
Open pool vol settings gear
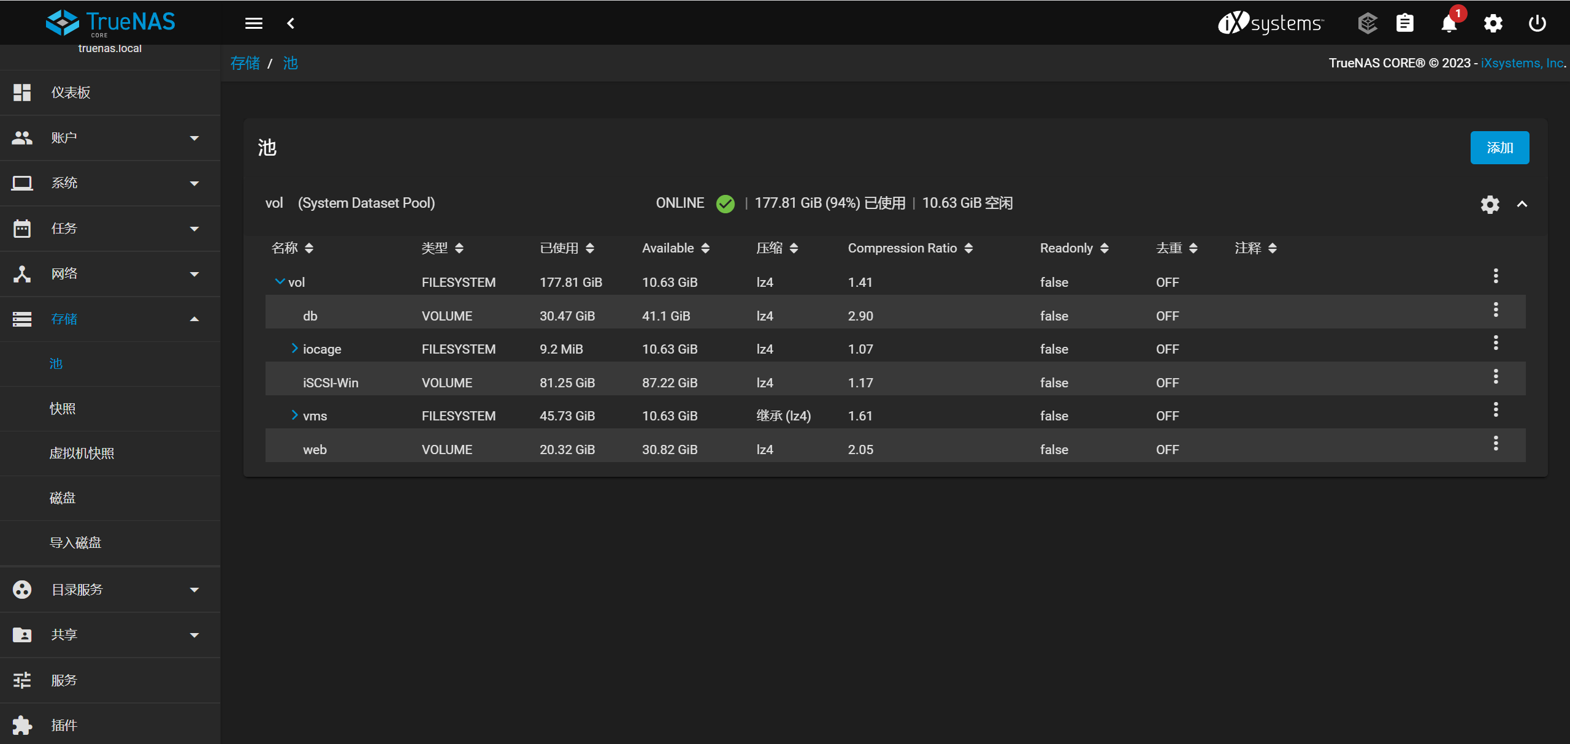pos(1490,204)
